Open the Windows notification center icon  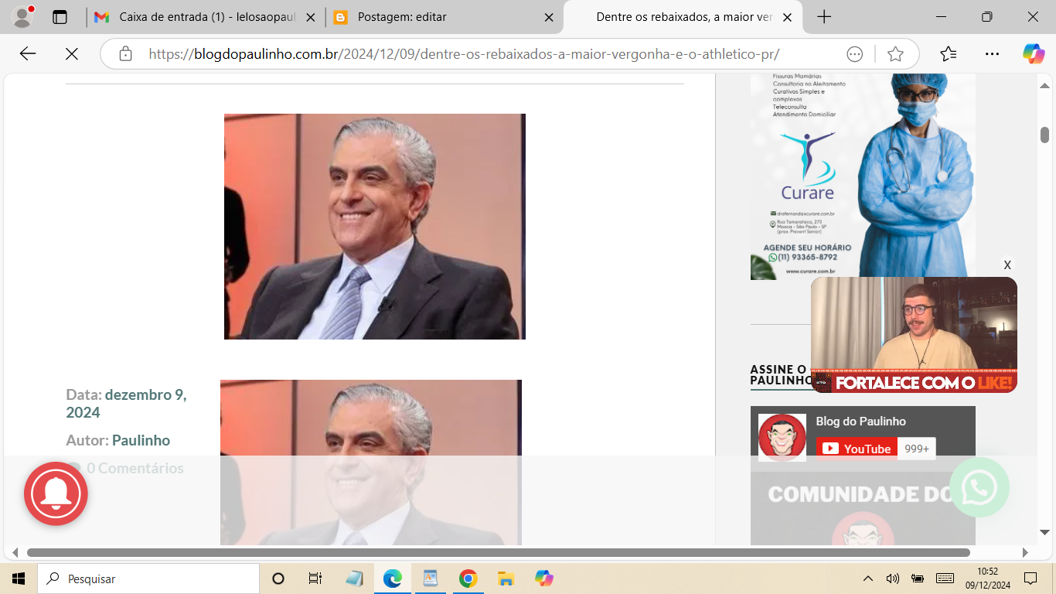(1030, 579)
